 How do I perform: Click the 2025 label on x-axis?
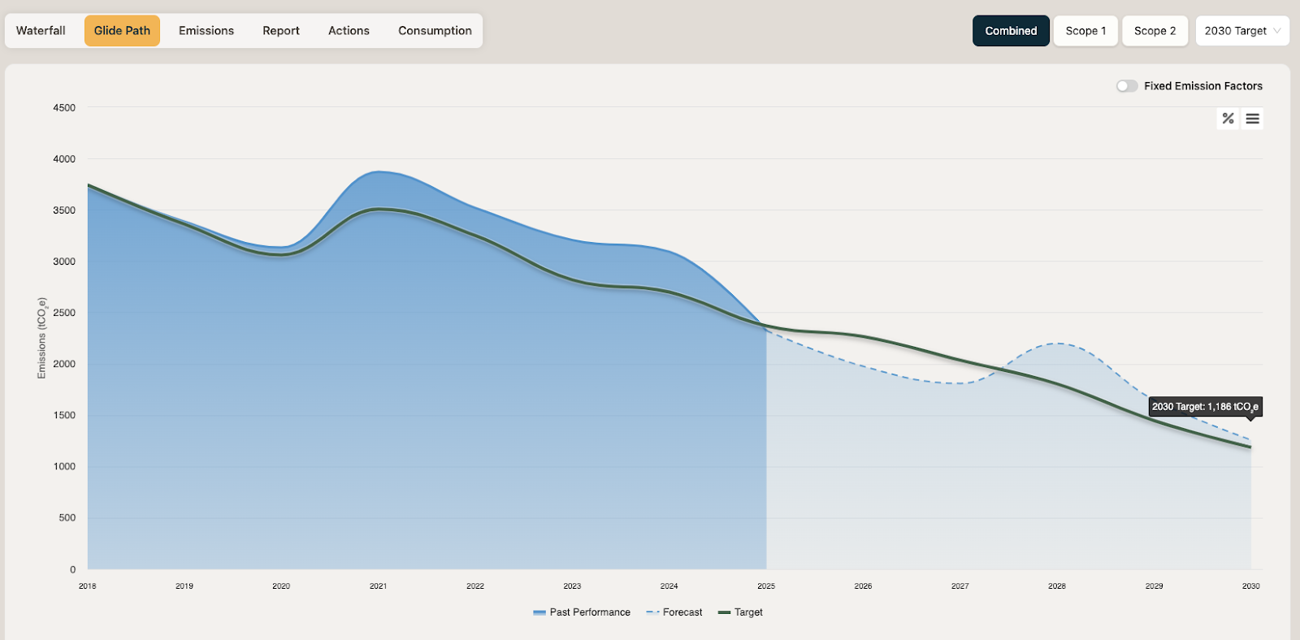(x=766, y=586)
